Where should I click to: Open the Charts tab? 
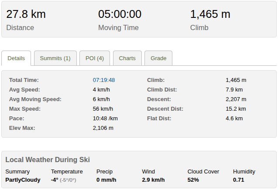(127, 58)
